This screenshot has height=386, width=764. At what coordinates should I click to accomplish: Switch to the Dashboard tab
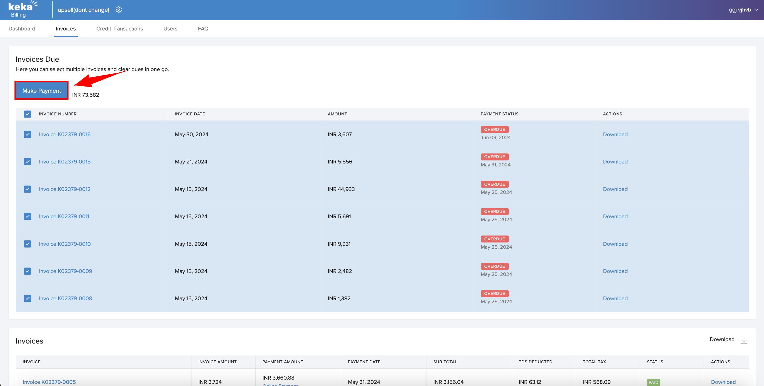[x=22, y=29]
